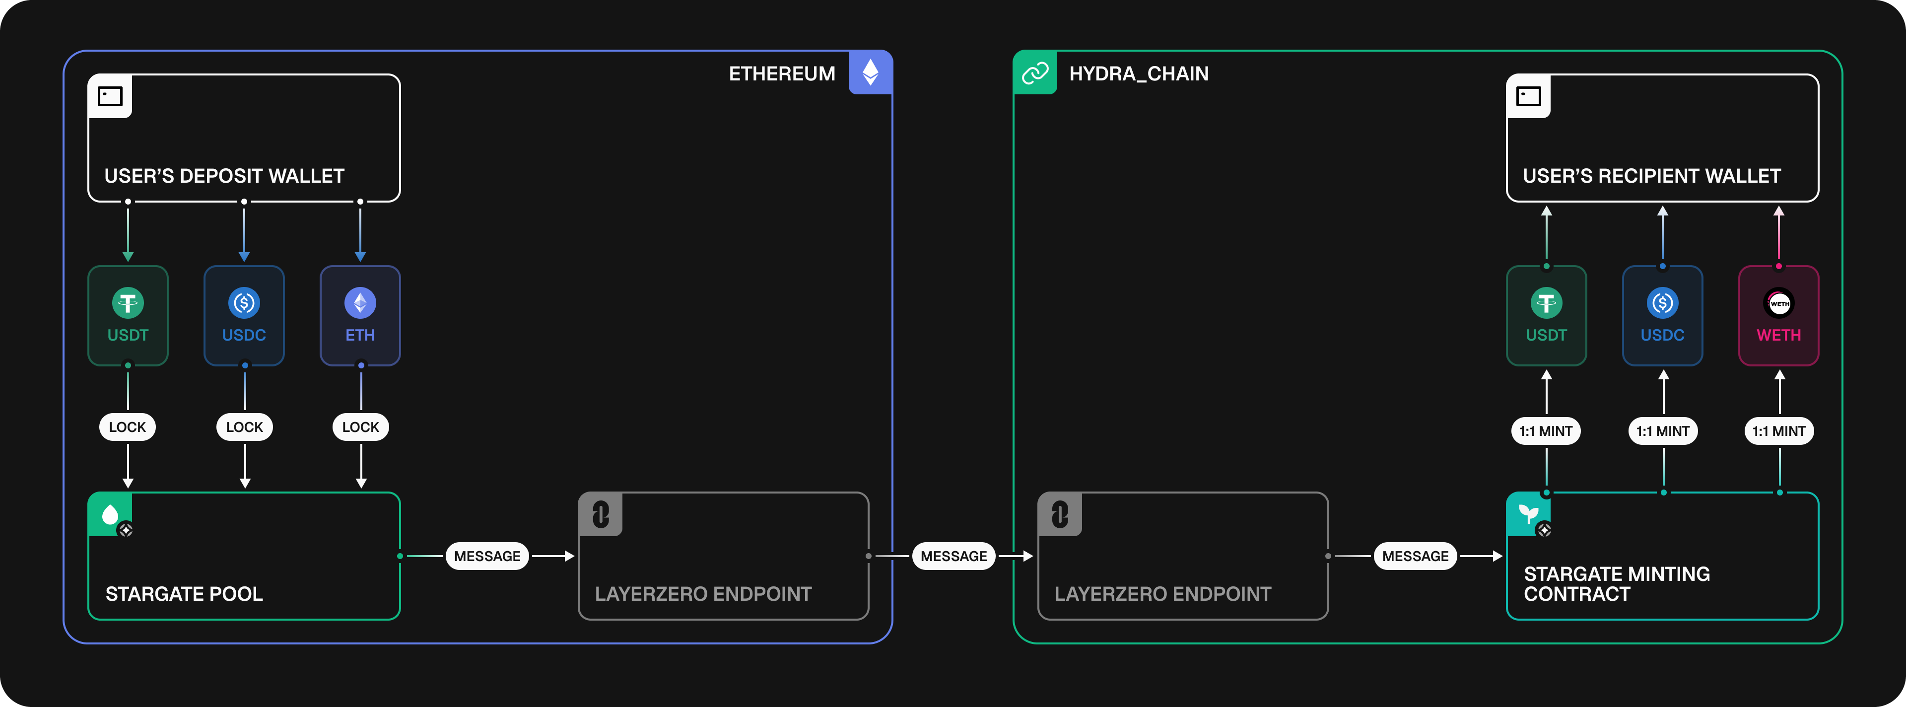The height and width of the screenshot is (707, 1906).
Task: Click the 1:1 MINT label below USDT
Action: click(x=1546, y=431)
